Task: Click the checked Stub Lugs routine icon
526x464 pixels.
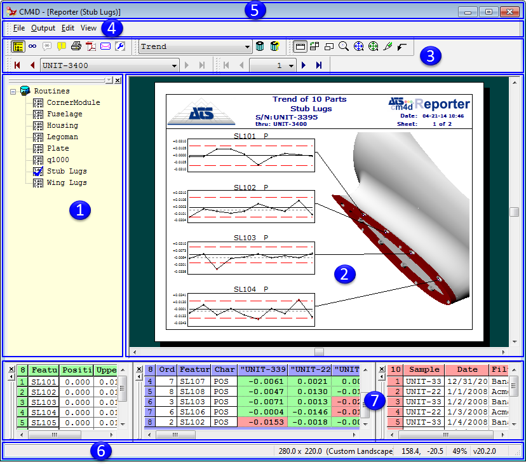Action: pos(38,171)
